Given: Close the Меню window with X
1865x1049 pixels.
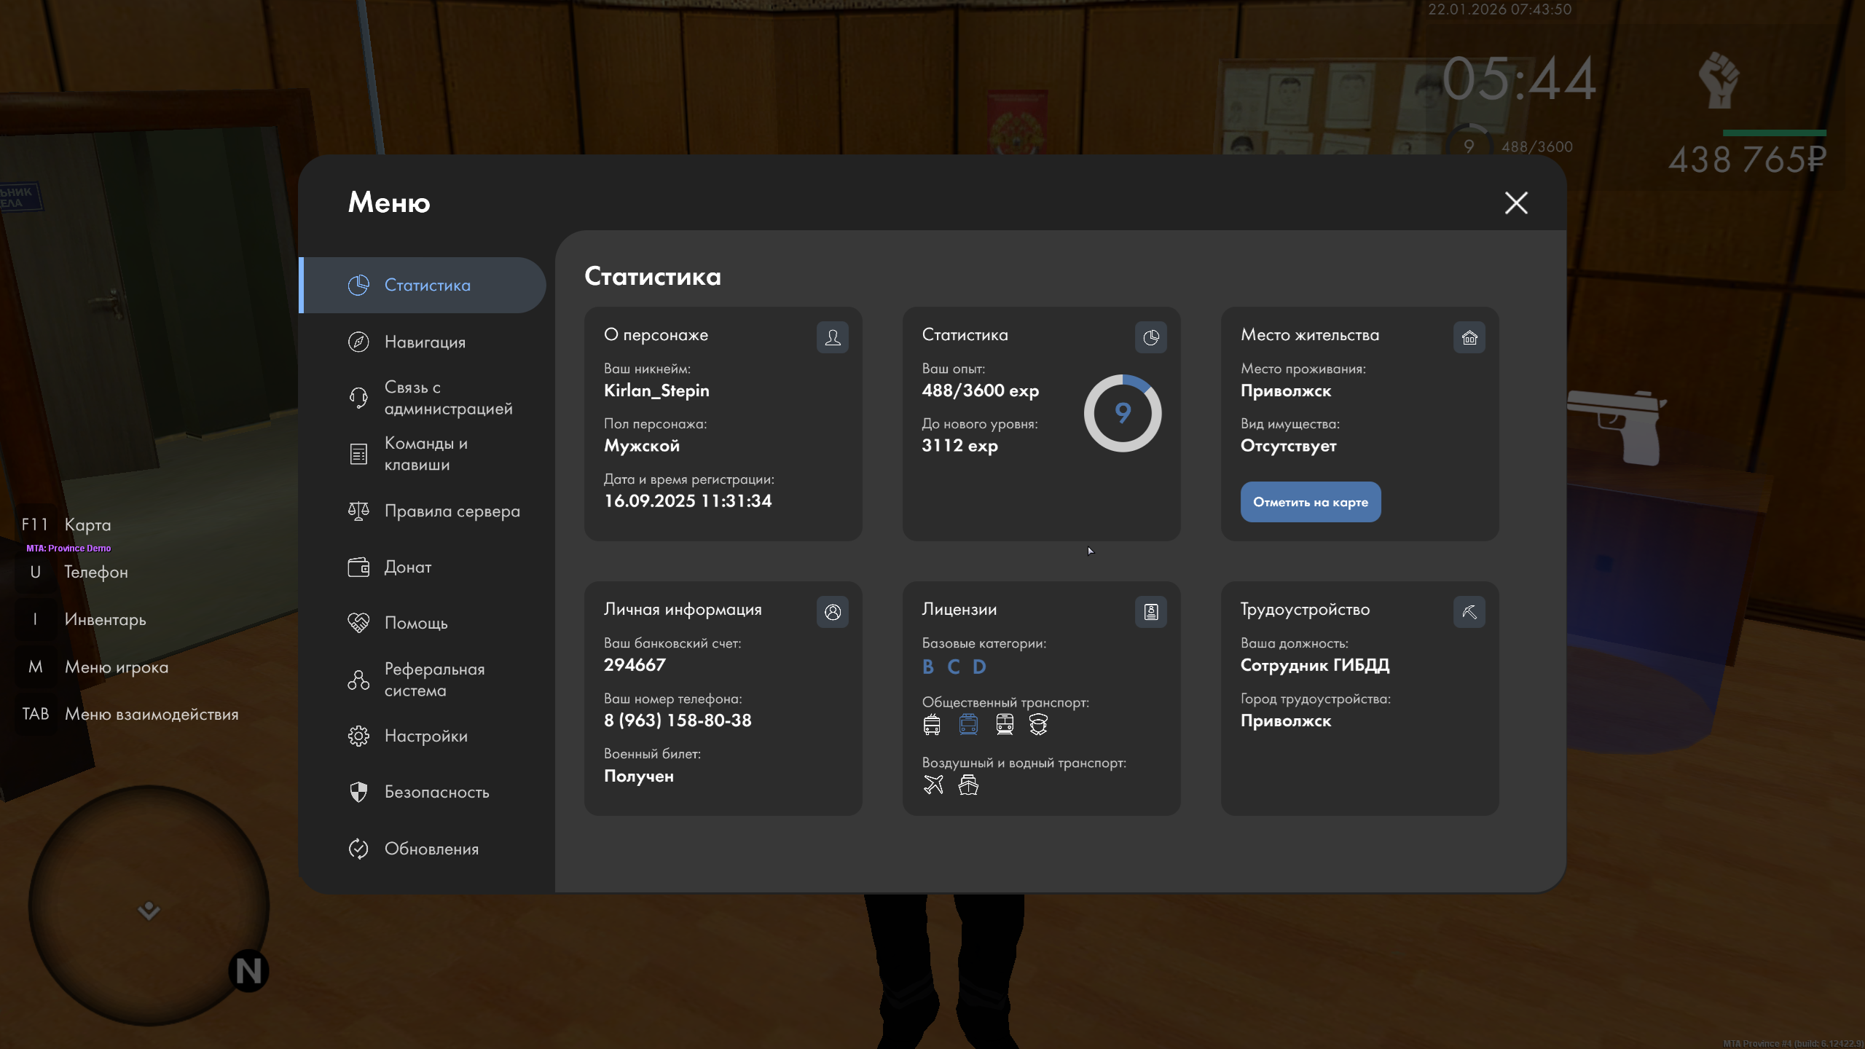Looking at the screenshot, I should [x=1516, y=203].
